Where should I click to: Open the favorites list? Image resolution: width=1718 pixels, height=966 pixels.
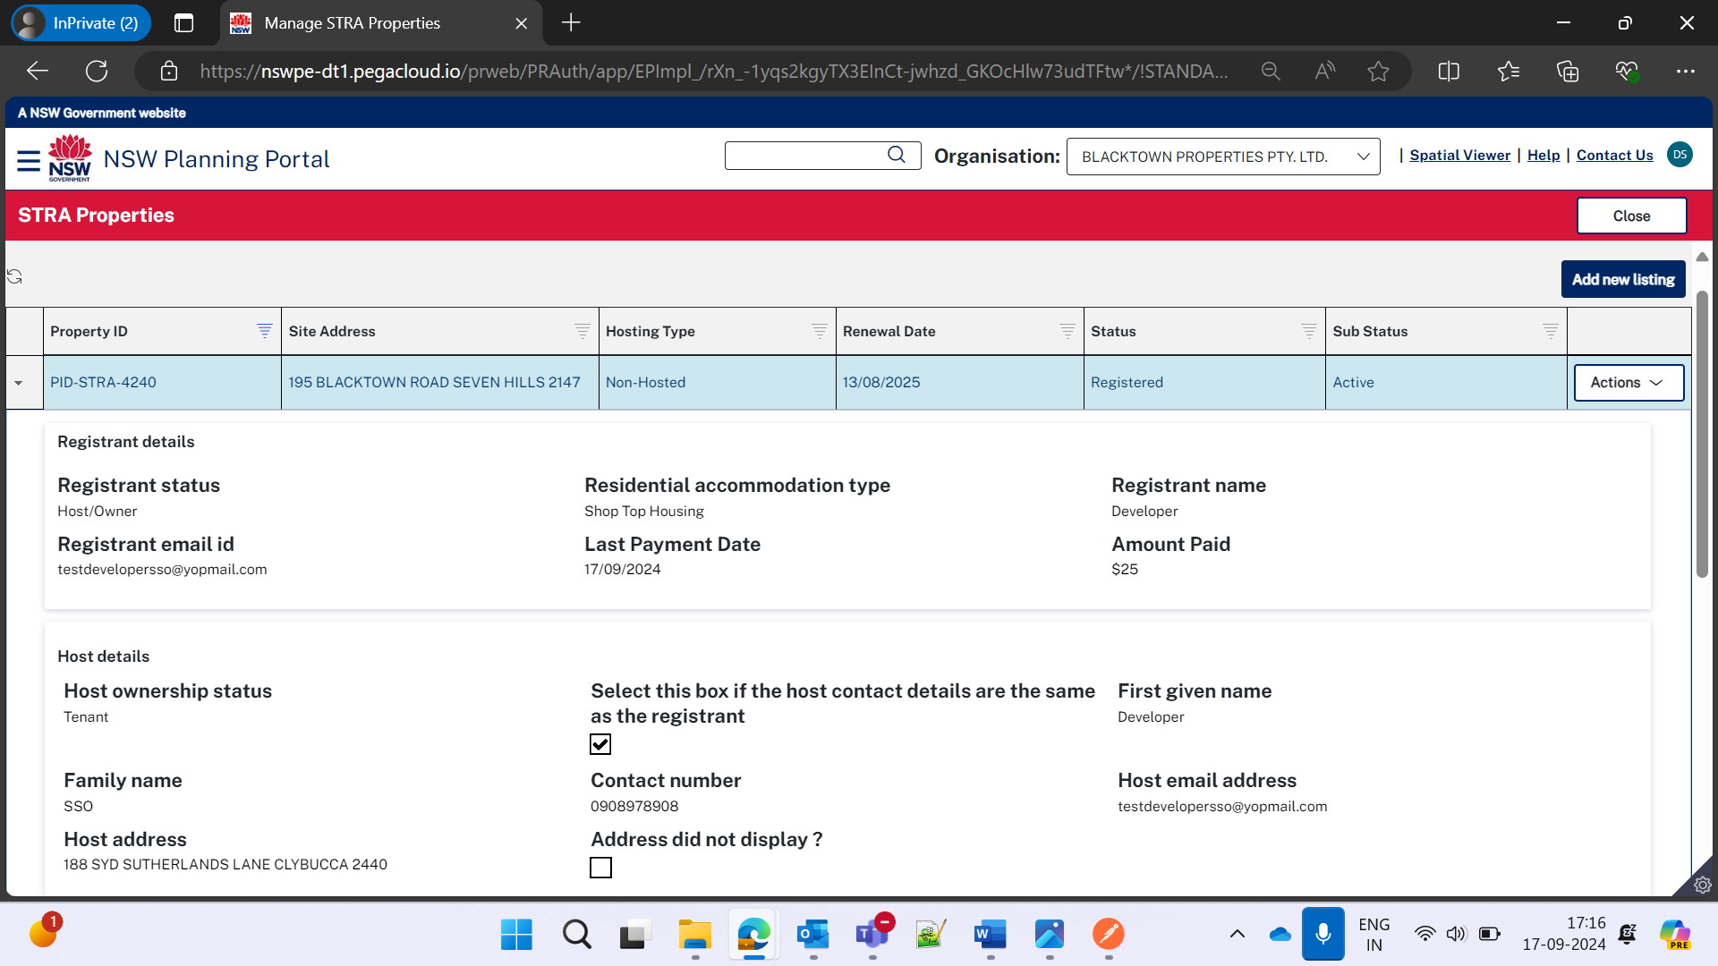point(1509,72)
